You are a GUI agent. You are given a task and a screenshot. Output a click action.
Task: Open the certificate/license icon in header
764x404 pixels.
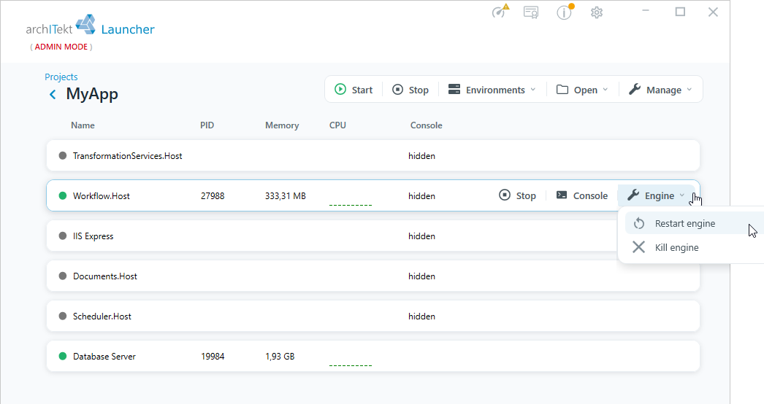pos(530,12)
